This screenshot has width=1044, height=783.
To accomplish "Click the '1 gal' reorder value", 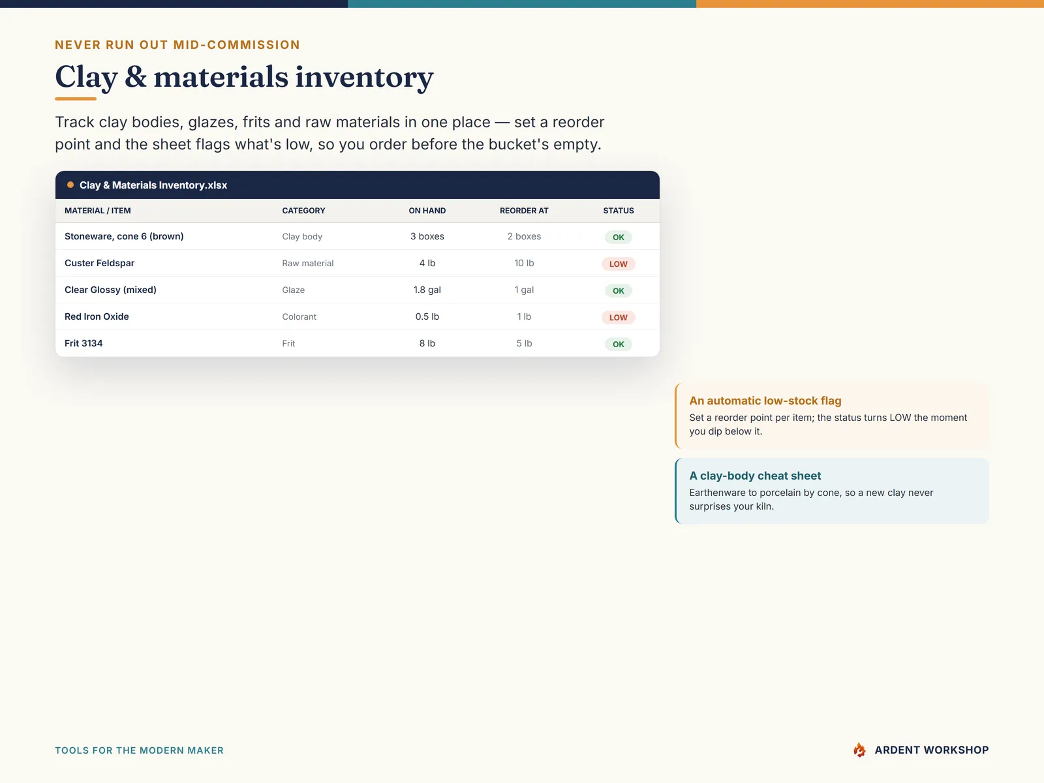I will pos(524,290).
